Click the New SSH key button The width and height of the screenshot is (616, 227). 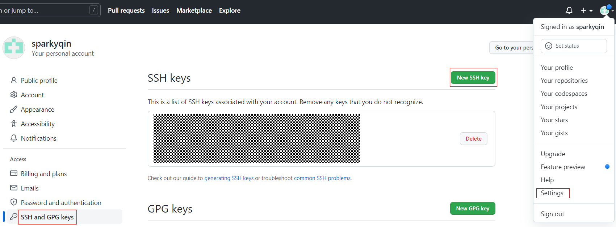click(x=473, y=78)
